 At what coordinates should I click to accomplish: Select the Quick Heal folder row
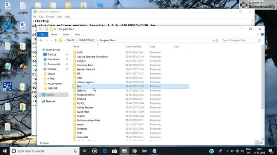click(x=130, y=112)
